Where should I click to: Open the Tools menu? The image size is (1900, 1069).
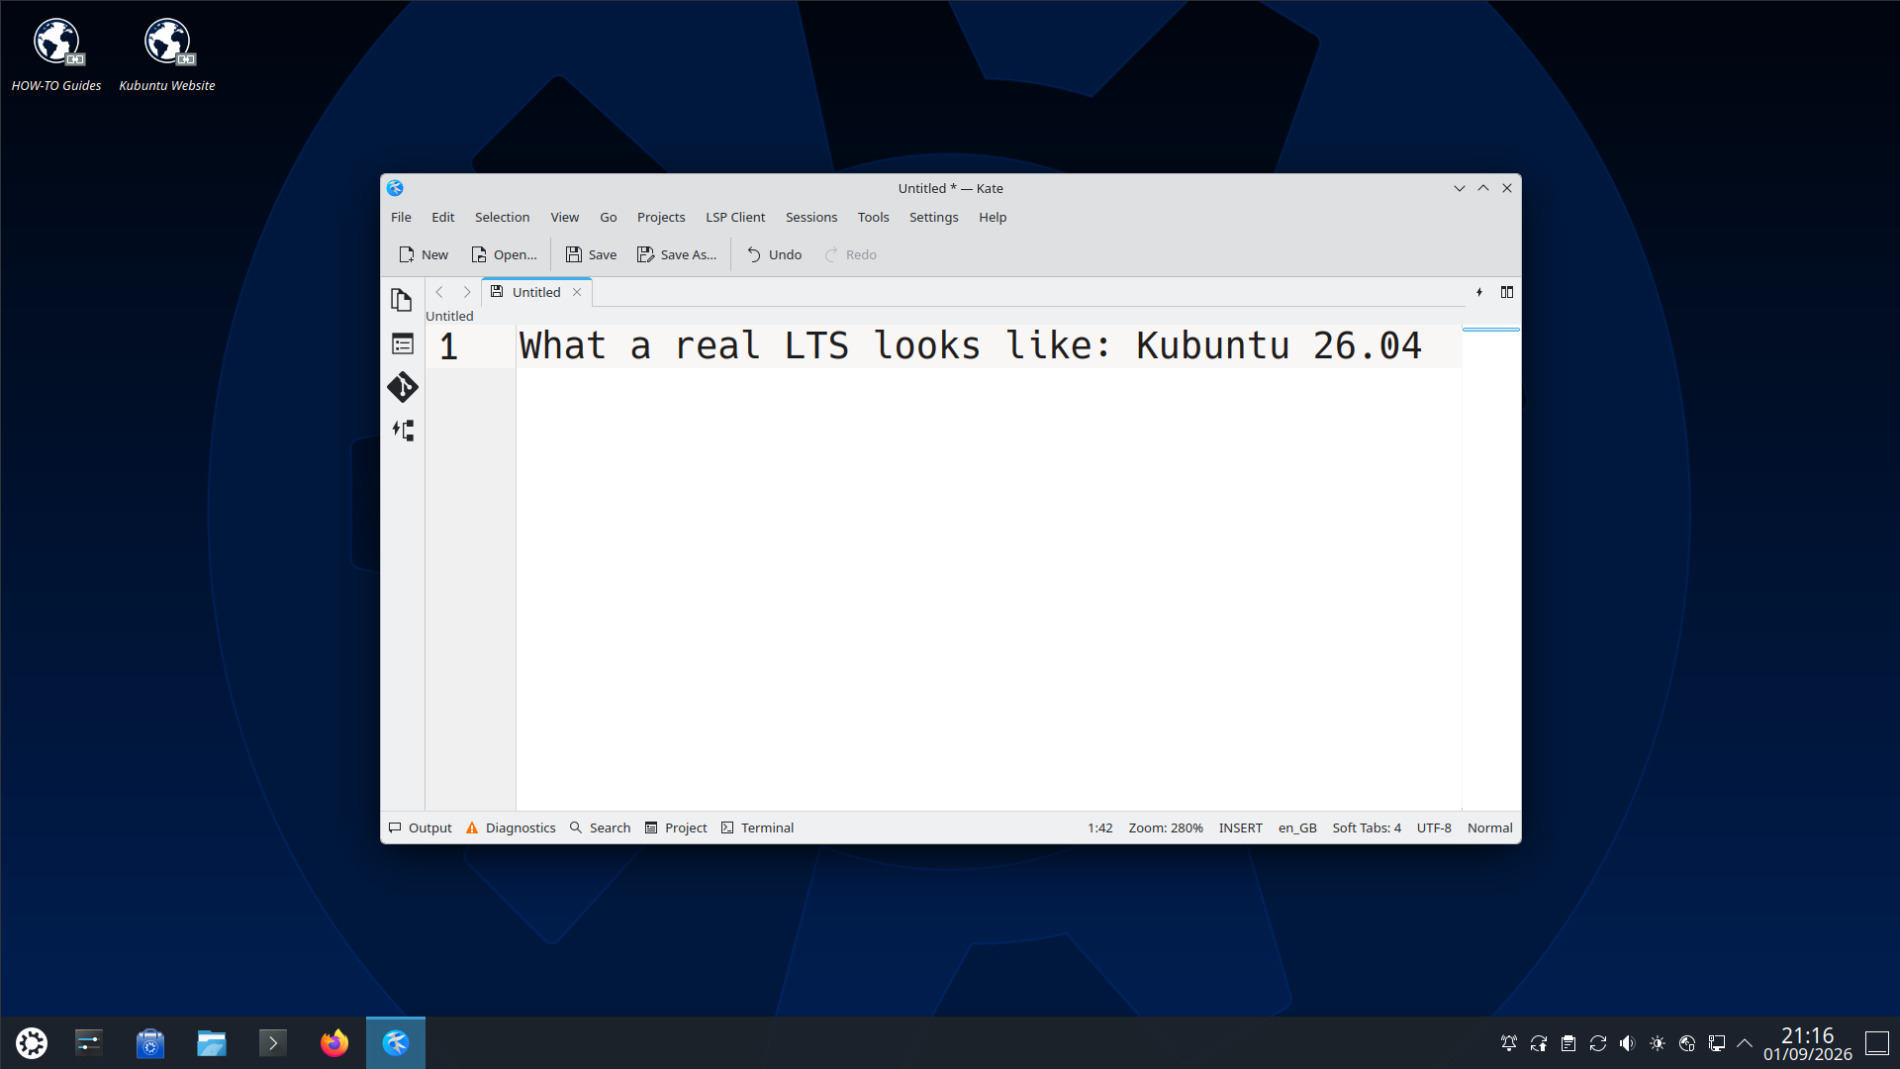click(873, 217)
